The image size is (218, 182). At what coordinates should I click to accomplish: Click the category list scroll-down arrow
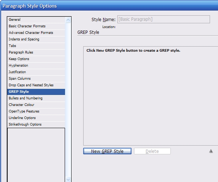coord(68,179)
